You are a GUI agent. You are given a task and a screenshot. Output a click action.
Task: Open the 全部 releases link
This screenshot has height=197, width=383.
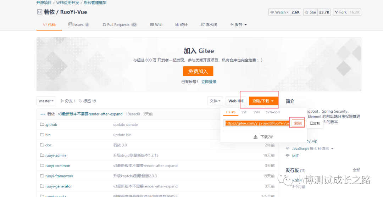pos(356,170)
